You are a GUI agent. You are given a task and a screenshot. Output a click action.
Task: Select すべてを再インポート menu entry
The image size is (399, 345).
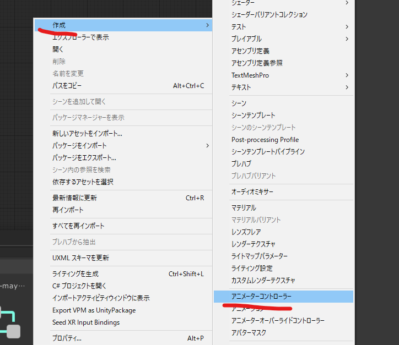(78, 226)
